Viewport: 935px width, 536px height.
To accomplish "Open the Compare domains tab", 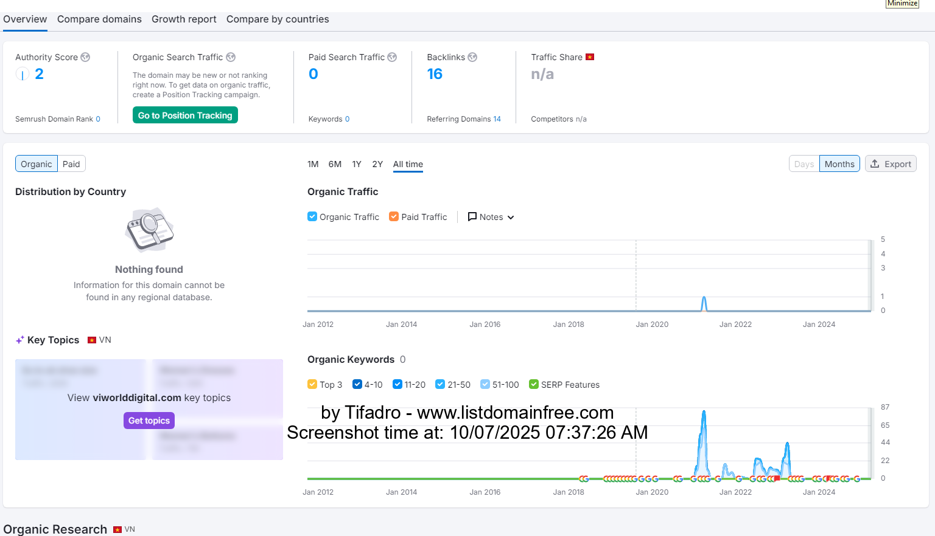I will click(x=99, y=19).
